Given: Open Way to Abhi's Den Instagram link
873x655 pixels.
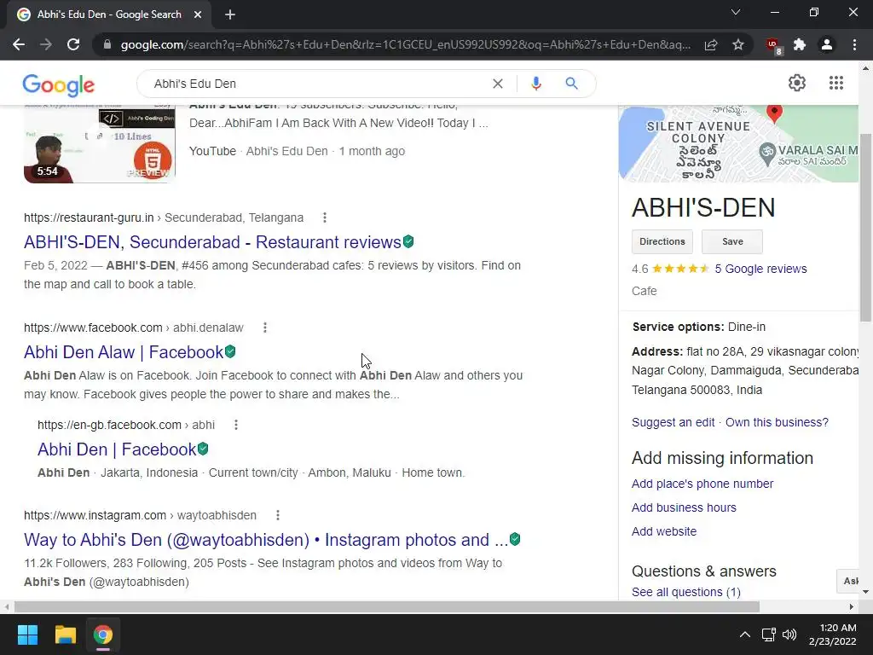Looking at the screenshot, I should 266,540.
